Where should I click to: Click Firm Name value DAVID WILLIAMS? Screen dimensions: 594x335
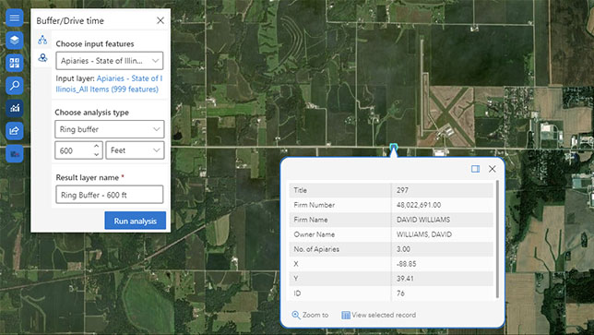pyautogui.click(x=423, y=220)
